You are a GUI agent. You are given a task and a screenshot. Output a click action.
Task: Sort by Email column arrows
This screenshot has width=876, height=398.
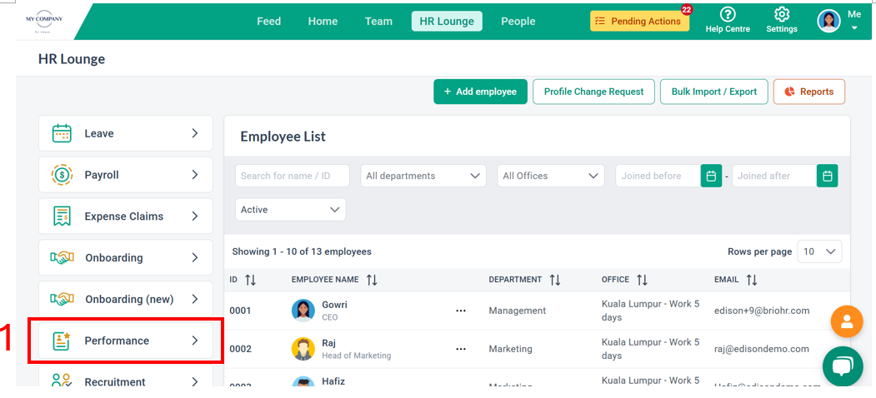point(752,280)
